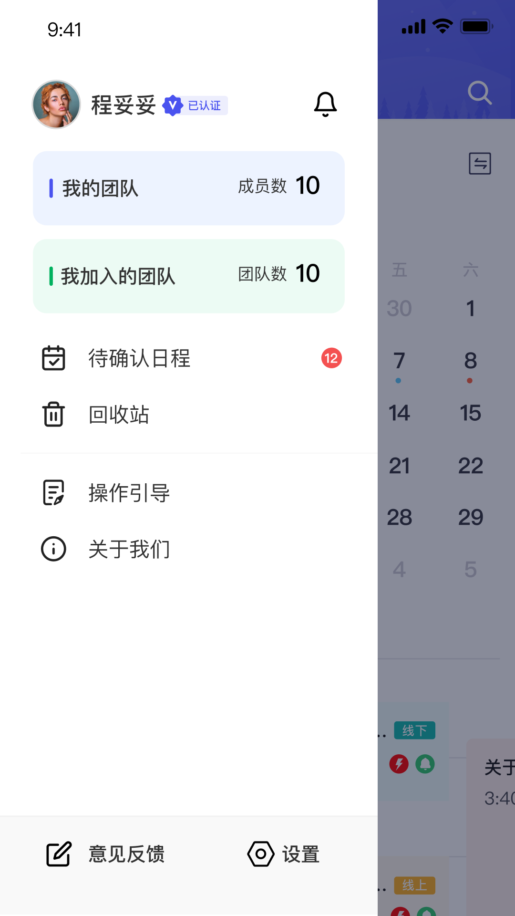This screenshot has width=515, height=916.
Task: Open the 回收站 trash icon
Action: [53, 415]
